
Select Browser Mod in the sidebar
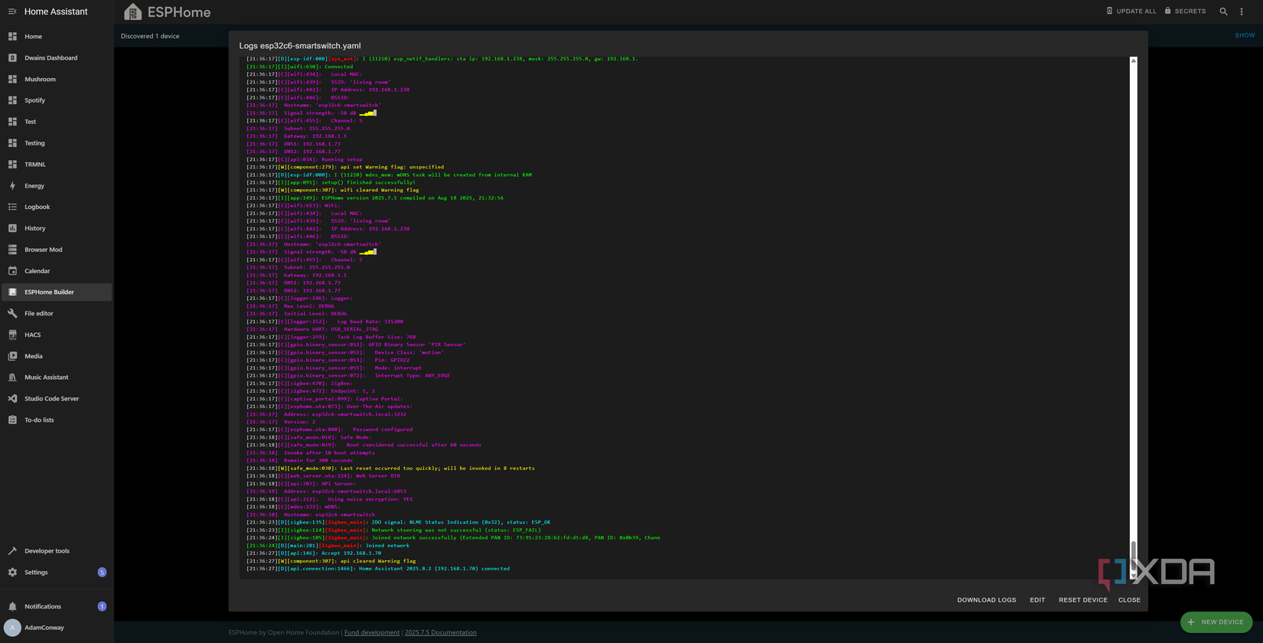click(x=57, y=250)
